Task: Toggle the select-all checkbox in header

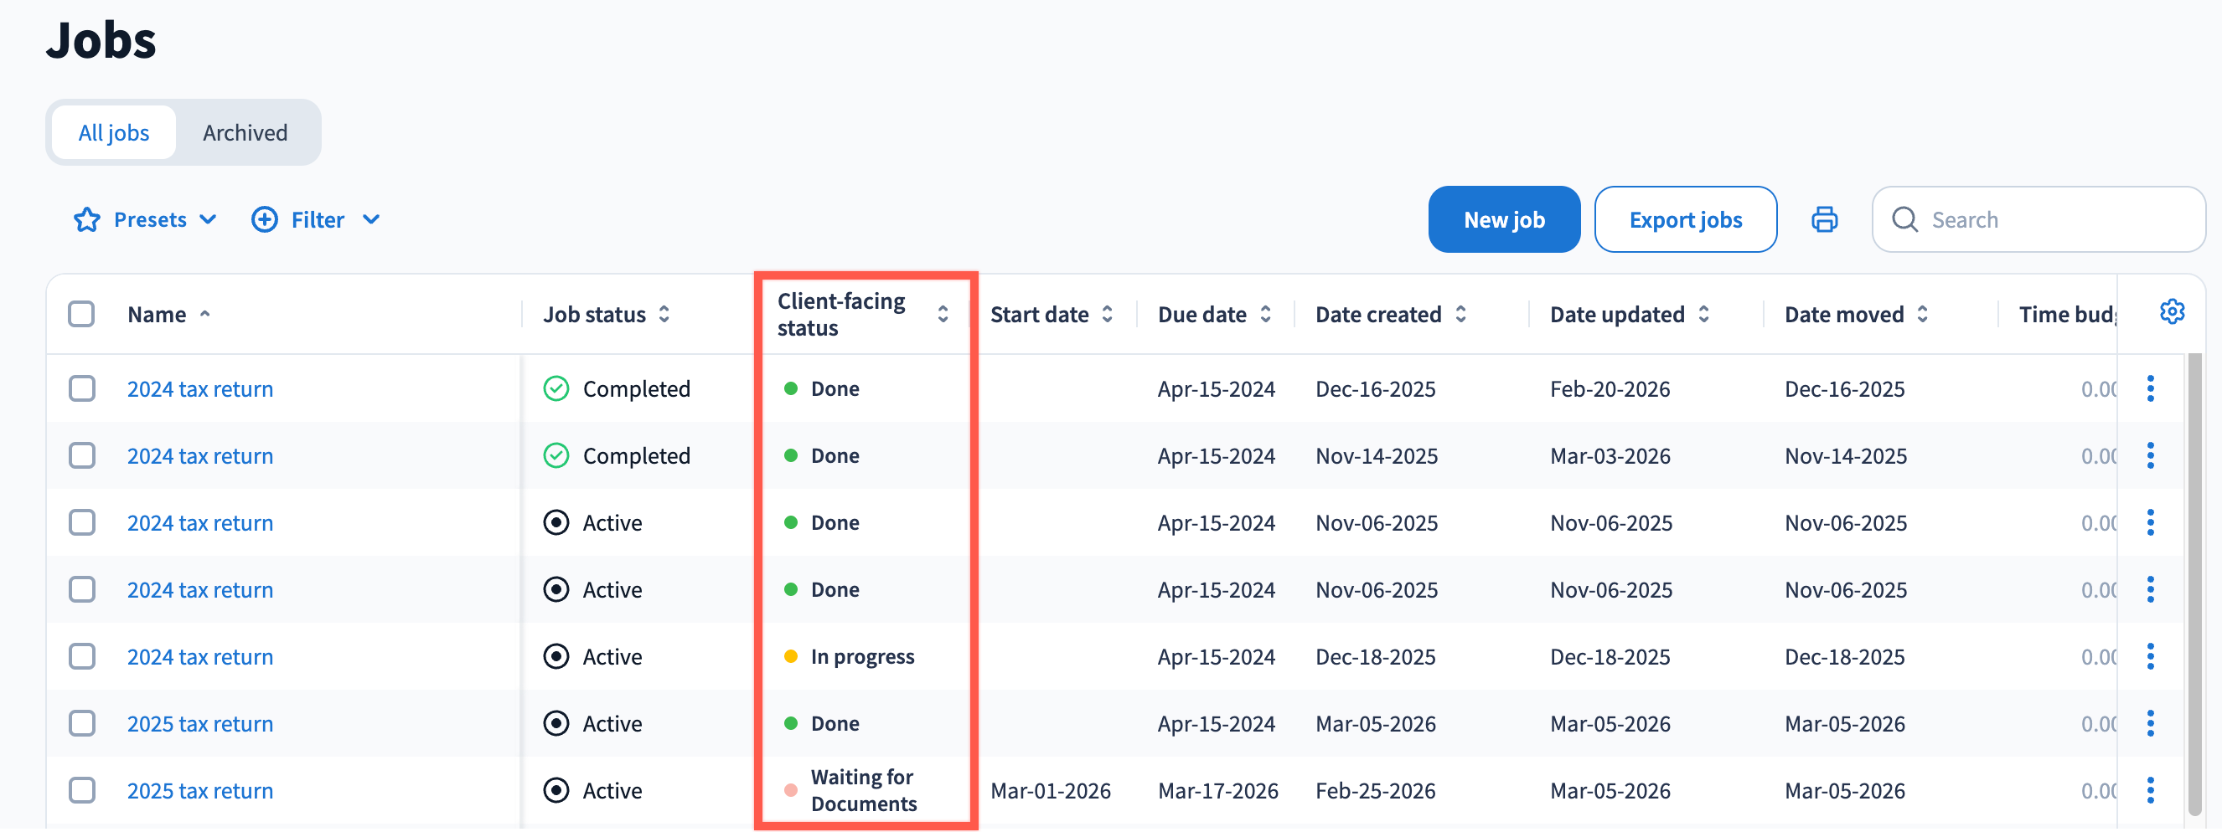Action: pos(82,315)
